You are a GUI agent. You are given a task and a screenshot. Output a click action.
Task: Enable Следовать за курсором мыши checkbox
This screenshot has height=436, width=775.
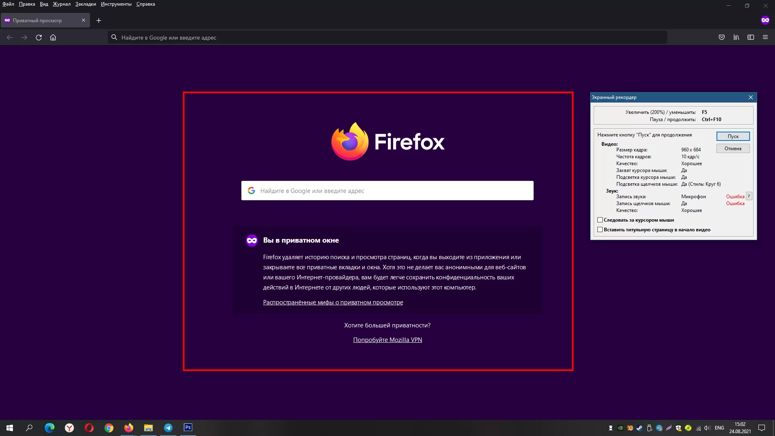click(600, 220)
